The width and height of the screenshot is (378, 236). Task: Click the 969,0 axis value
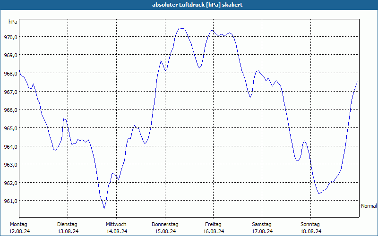click(x=10, y=55)
